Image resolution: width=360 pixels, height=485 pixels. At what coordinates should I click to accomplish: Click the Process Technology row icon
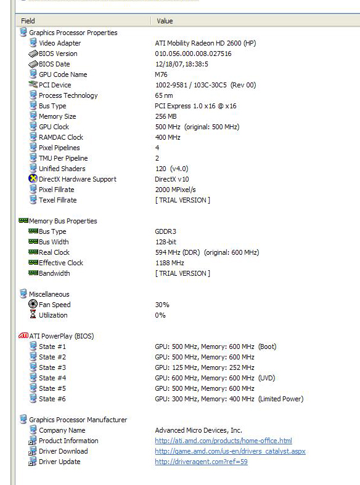click(33, 95)
